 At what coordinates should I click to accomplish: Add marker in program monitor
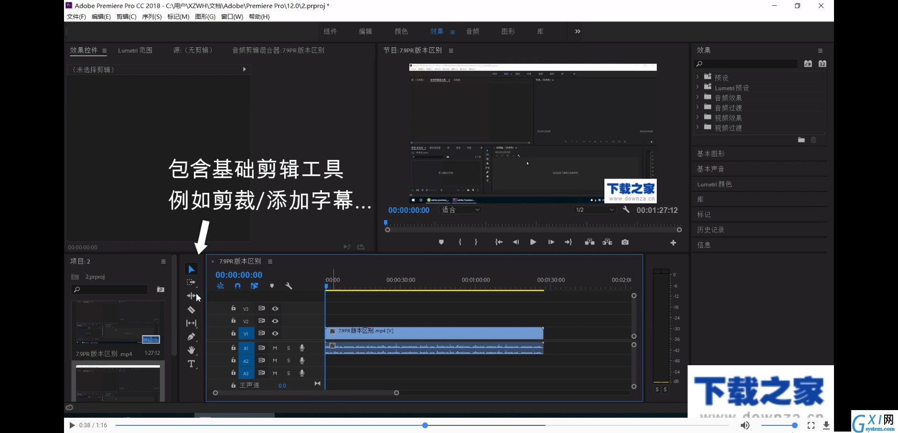pyautogui.click(x=441, y=242)
